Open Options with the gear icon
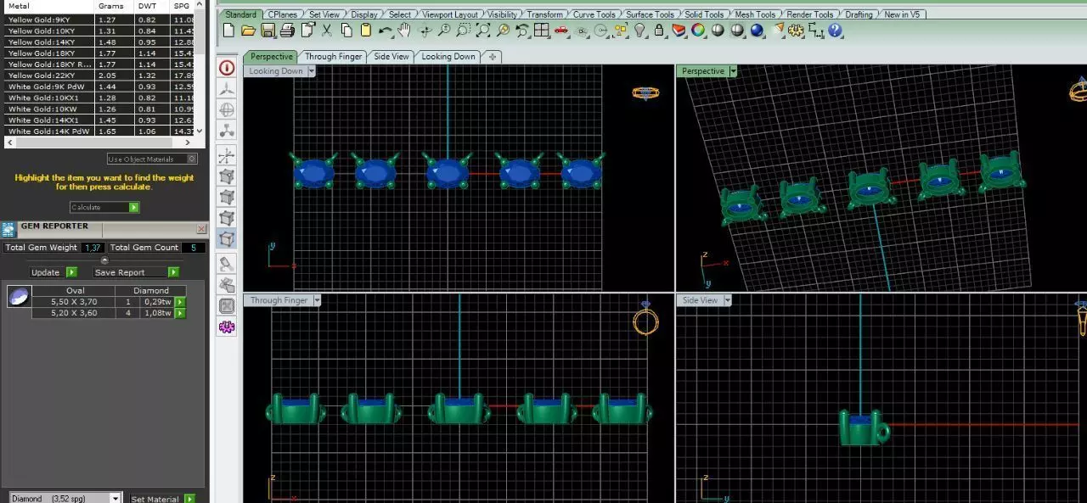Screen dimensions: 1087x503 pos(796,31)
